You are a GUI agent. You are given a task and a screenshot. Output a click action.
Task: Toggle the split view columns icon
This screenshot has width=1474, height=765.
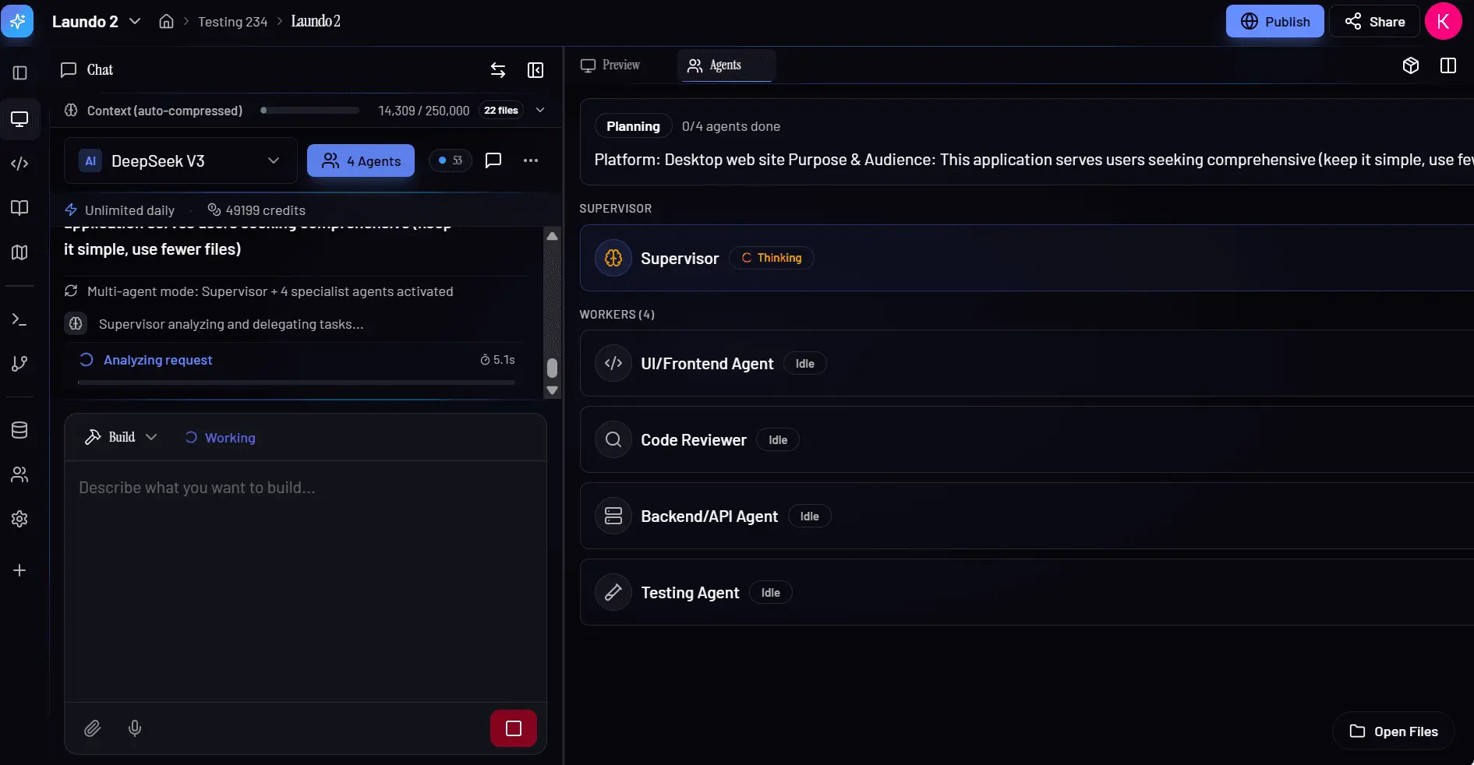coord(1448,65)
